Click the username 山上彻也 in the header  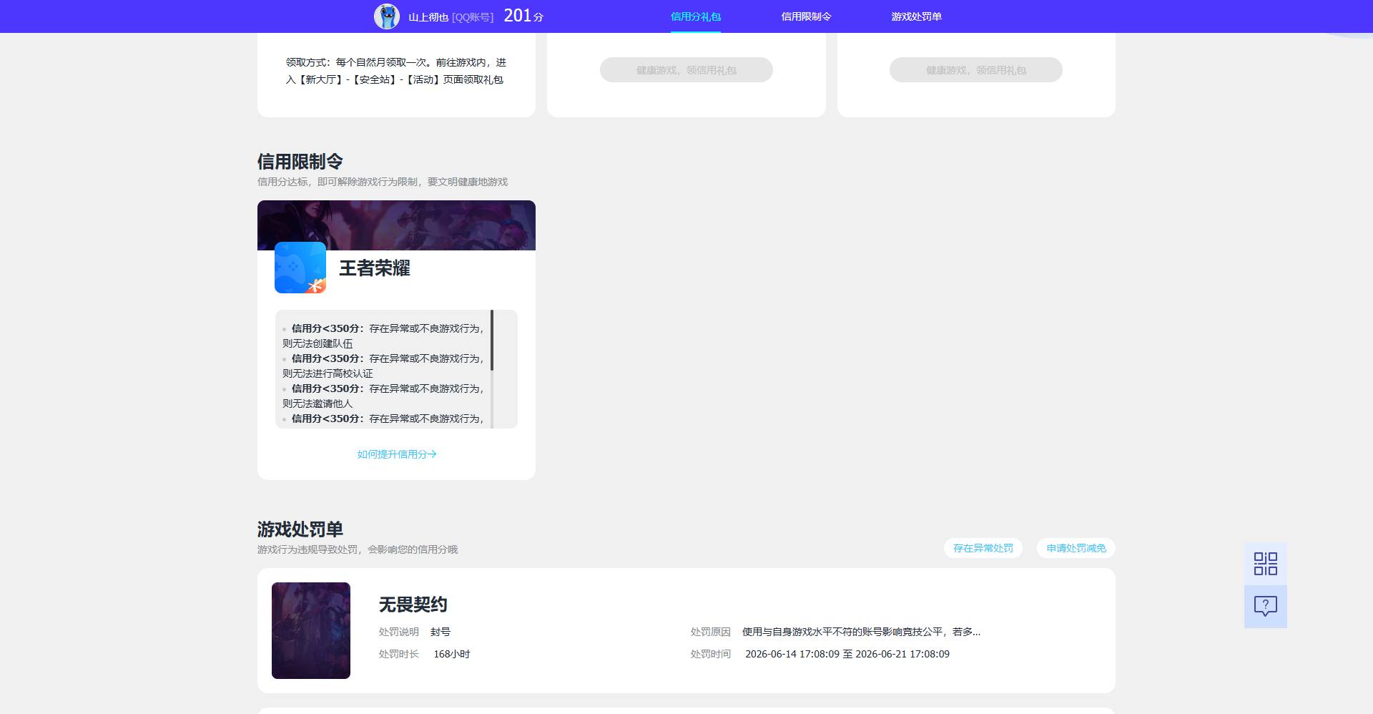pyautogui.click(x=428, y=17)
